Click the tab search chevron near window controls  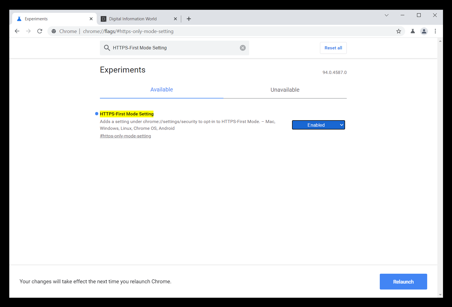(386, 15)
